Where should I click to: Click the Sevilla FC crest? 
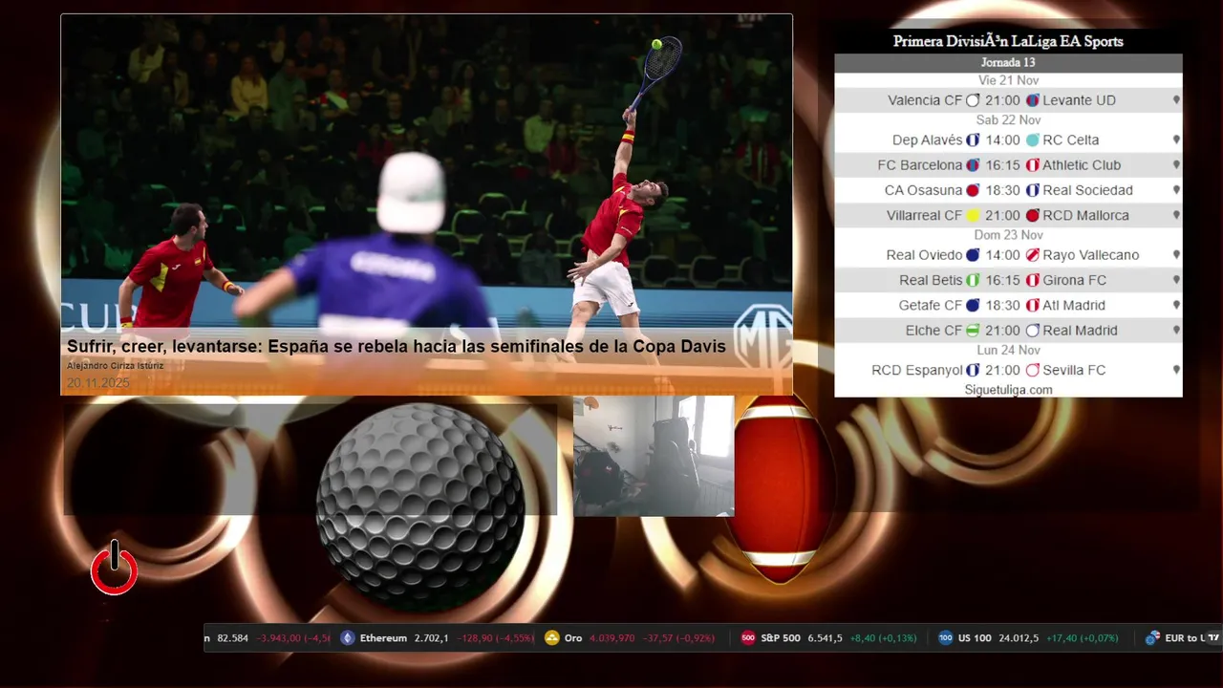[1032, 370]
